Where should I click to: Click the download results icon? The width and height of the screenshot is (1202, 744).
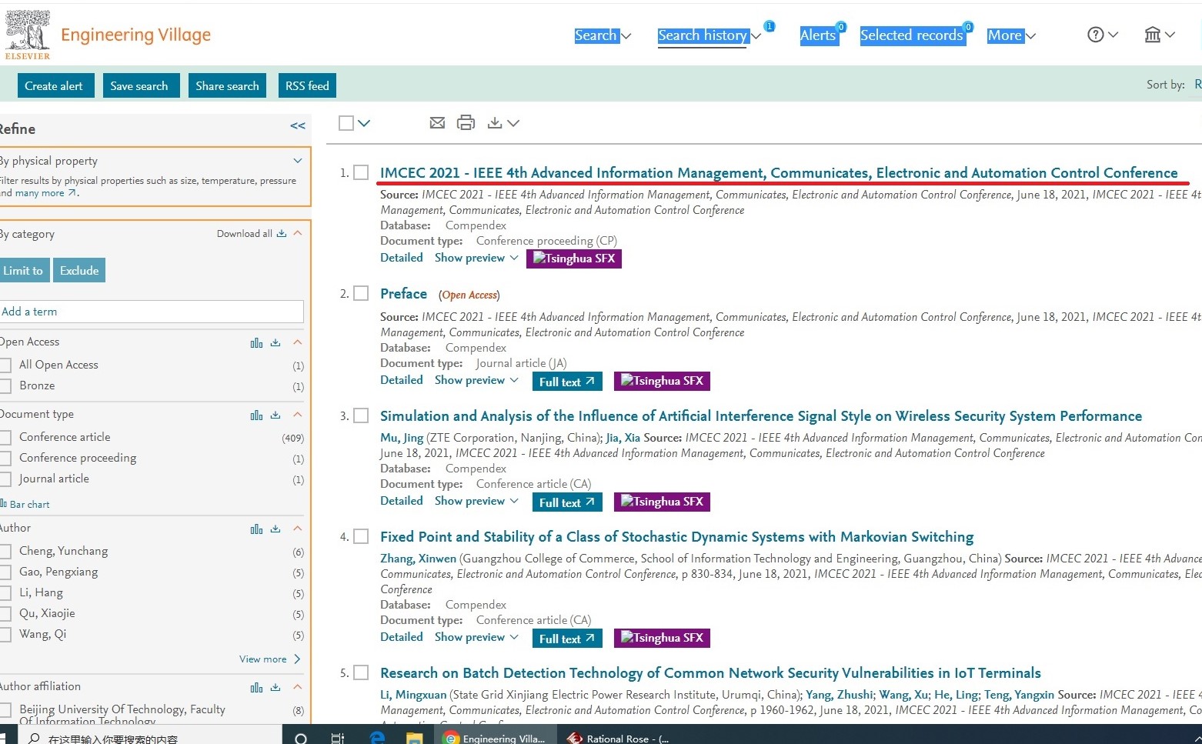pos(496,123)
